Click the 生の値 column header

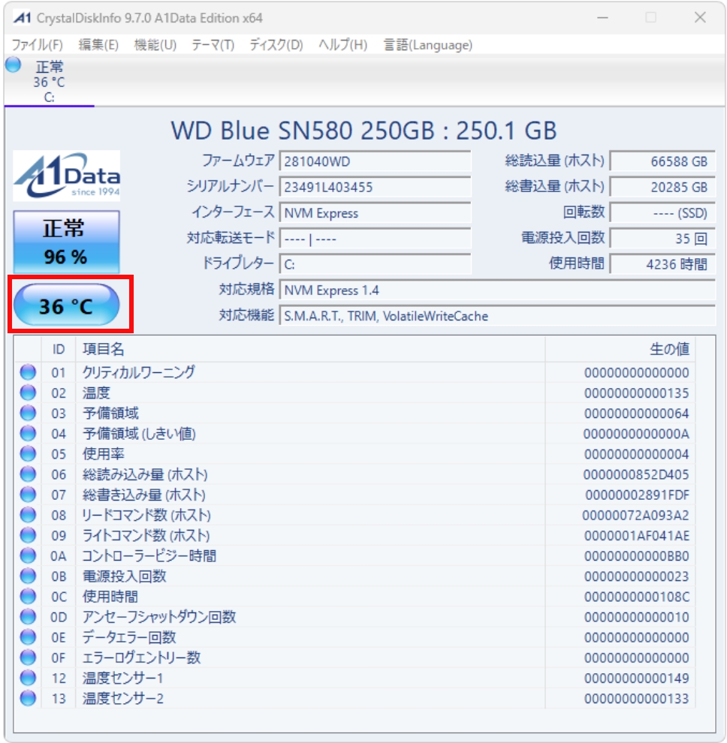coord(620,349)
